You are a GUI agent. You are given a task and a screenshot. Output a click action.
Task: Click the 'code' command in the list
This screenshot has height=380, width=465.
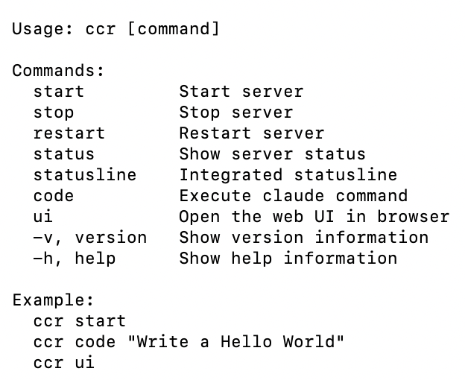point(54,196)
